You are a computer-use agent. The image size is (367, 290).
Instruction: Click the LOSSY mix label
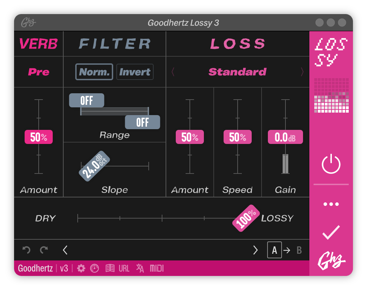277,218
